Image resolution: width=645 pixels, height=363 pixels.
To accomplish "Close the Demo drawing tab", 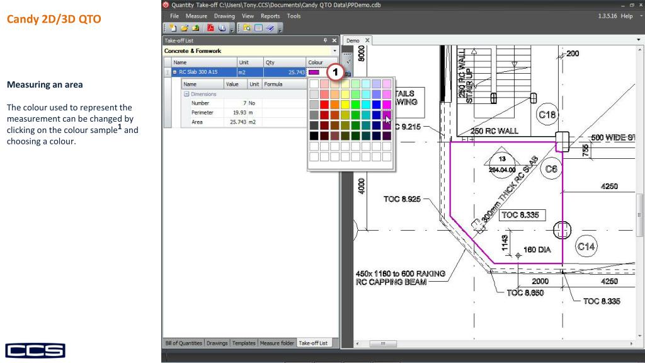I will [x=367, y=40].
